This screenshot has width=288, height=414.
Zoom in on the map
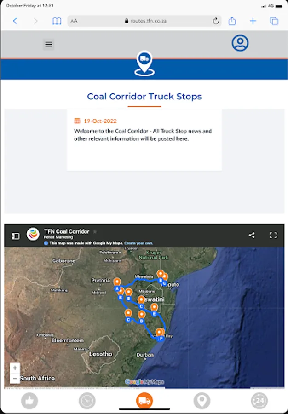pos(15,368)
